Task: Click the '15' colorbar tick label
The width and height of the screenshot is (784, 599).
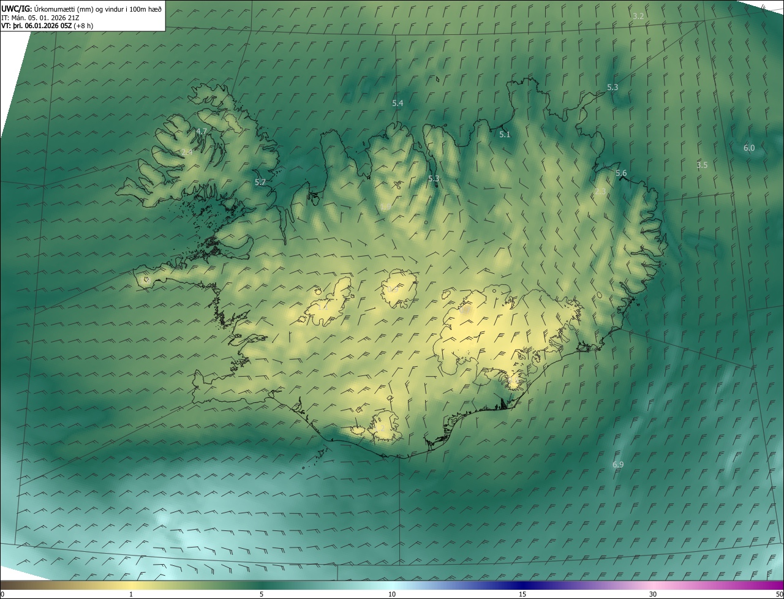Action: point(522,594)
